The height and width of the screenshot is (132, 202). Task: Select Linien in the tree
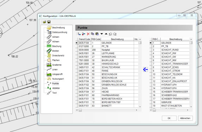pyautogui.click(x=55, y=69)
